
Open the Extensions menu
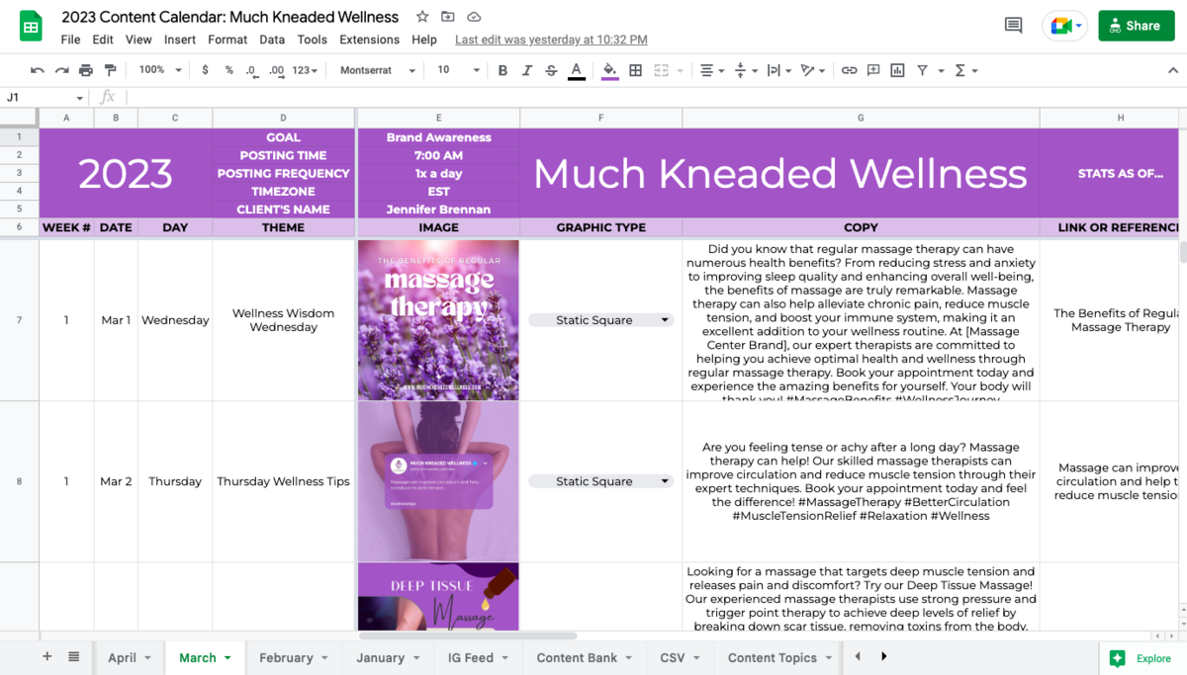click(369, 40)
